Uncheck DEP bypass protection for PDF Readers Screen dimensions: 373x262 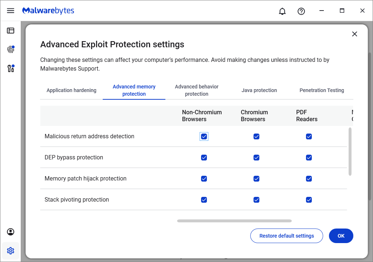[309, 158]
